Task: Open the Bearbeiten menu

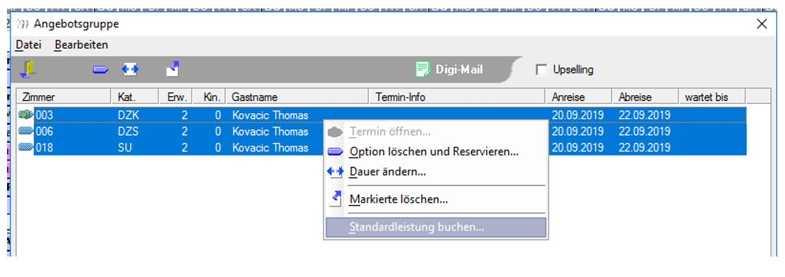Action: [x=81, y=45]
